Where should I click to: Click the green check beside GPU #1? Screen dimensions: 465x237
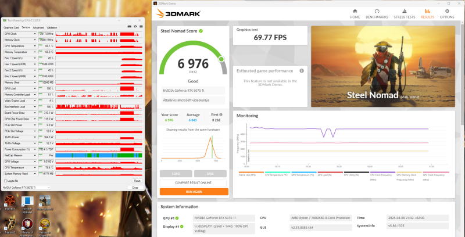[x=177, y=218]
